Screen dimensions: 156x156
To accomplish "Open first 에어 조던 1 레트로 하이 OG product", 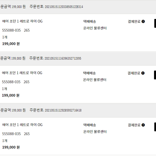I will [x=22, y=21].
